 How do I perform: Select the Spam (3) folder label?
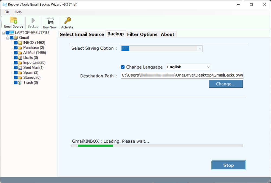(x=31, y=73)
